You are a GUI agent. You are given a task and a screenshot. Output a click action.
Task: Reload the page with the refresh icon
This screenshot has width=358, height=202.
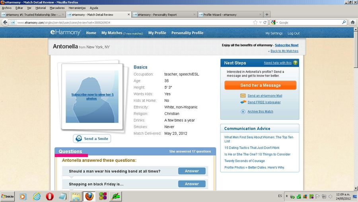point(265,22)
